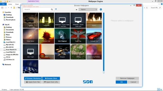Click the Browse Store button
Viewport: 163px width, 91px height.
point(51,78)
